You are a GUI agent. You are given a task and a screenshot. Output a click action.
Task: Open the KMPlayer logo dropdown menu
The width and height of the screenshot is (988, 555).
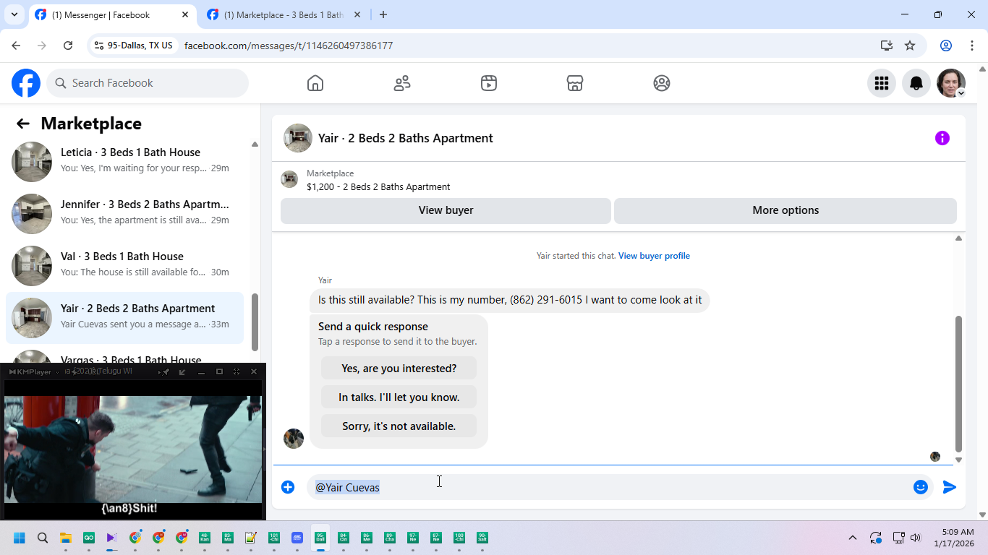34,371
